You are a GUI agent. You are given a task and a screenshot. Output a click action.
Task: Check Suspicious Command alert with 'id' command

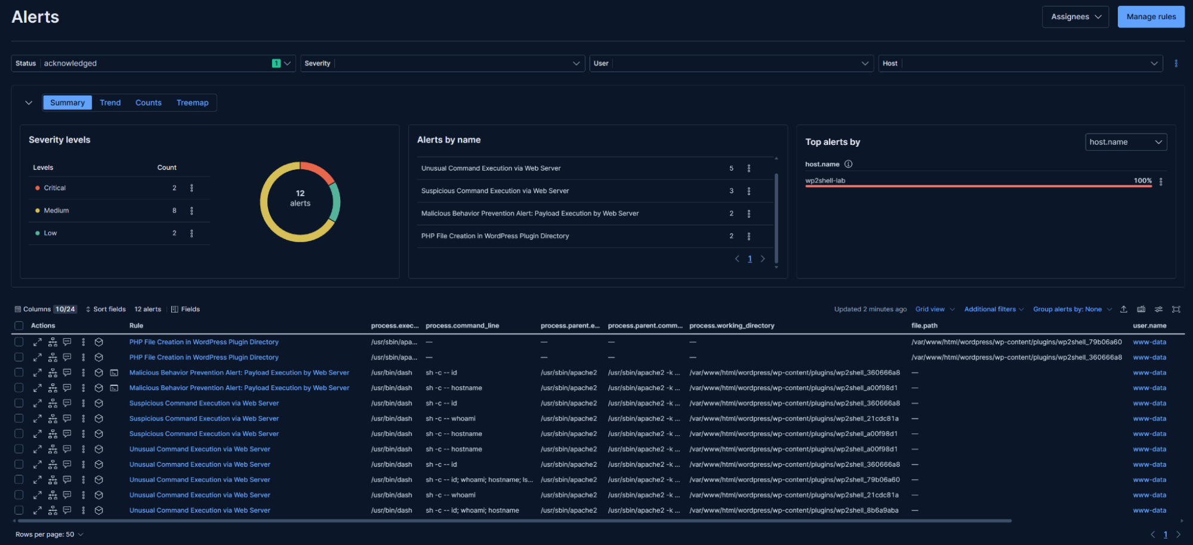click(19, 403)
